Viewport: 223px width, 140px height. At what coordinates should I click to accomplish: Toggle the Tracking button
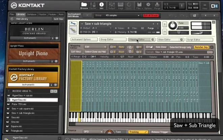(138, 132)
